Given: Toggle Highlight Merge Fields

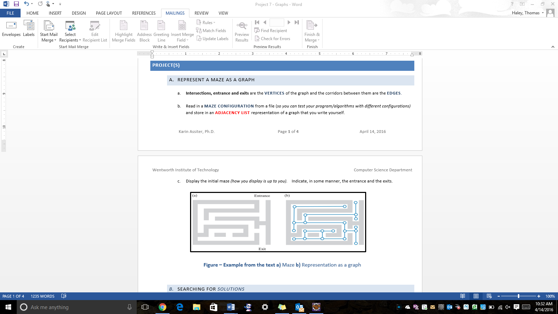Looking at the screenshot, I should coord(123,31).
